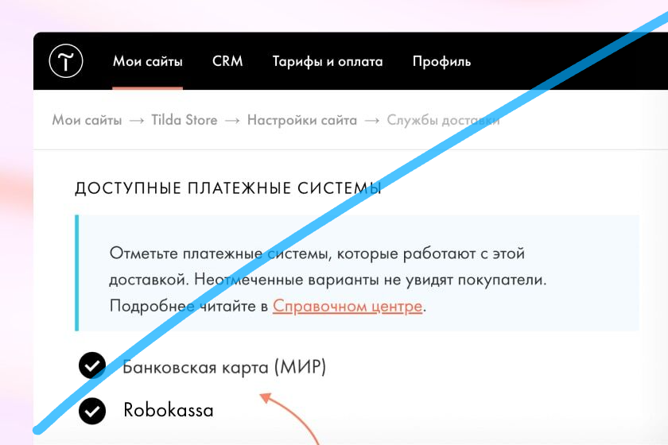
Task: Click the ДОСТУПНЫЕ ПЛАТЕЖНЫЕ СИСТЕМЫ heading
Action: [x=228, y=188]
